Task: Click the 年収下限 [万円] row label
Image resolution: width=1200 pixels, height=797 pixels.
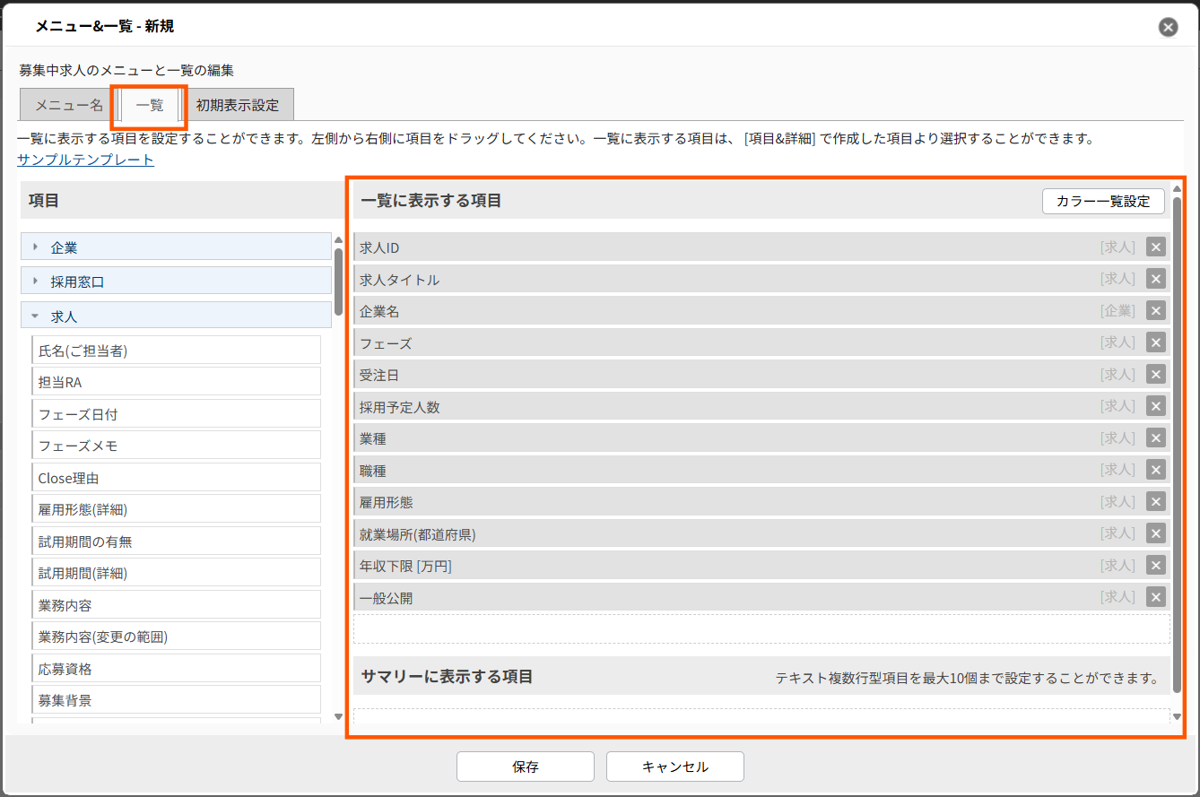Action: click(x=405, y=566)
